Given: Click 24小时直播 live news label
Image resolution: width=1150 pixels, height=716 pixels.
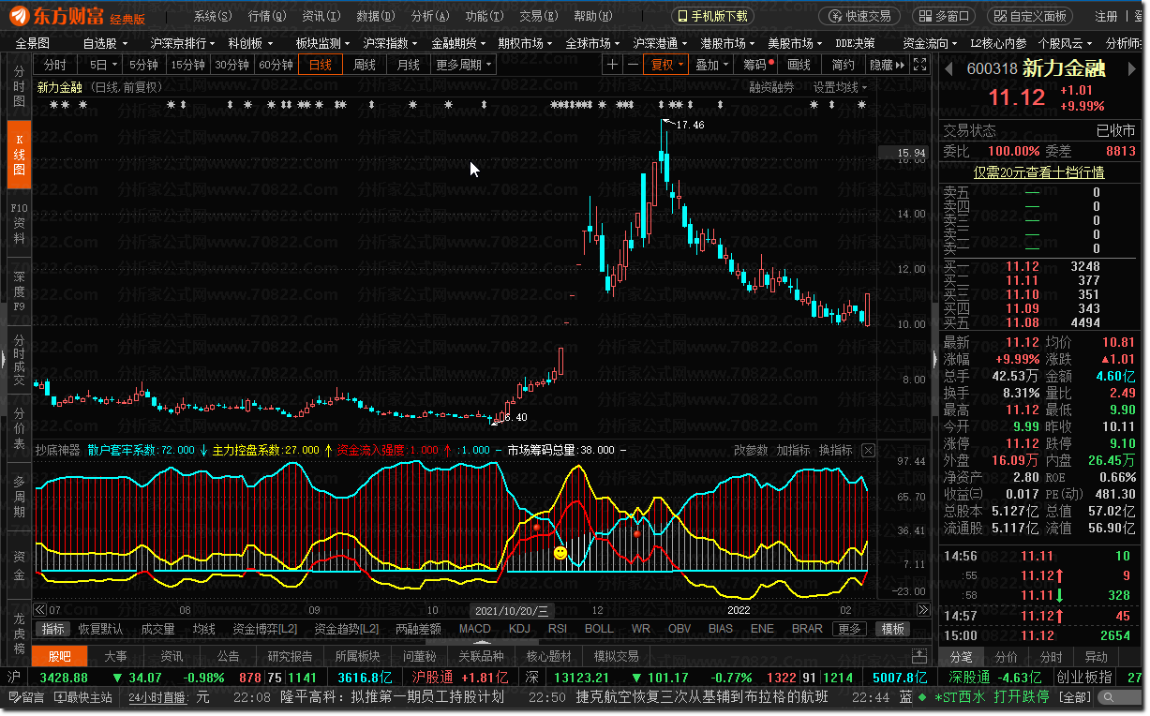Looking at the screenshot, I should click(x=157, y=697).
